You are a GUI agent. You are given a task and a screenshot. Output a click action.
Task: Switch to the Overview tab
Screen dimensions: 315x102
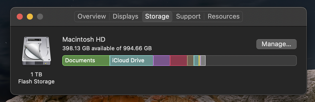coord(92,17)
